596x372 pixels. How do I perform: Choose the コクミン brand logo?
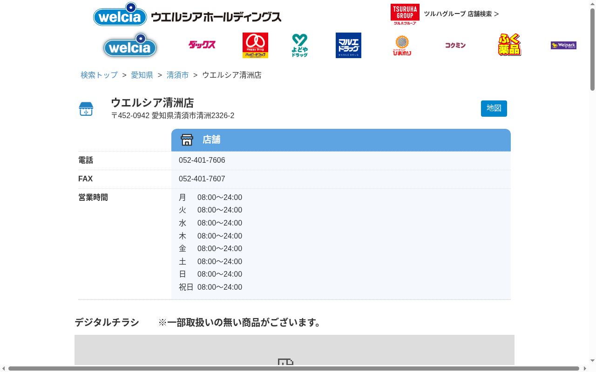[x=455, y=45]
